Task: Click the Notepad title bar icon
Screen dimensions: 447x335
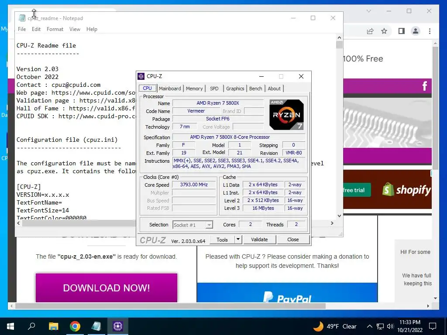Action: coord(22,18)
